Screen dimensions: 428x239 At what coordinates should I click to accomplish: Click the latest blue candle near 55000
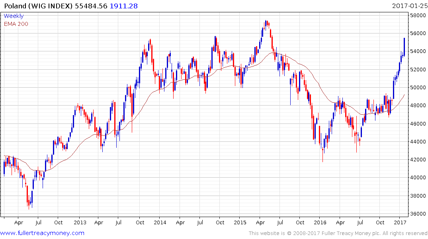(x=404, y=47)
